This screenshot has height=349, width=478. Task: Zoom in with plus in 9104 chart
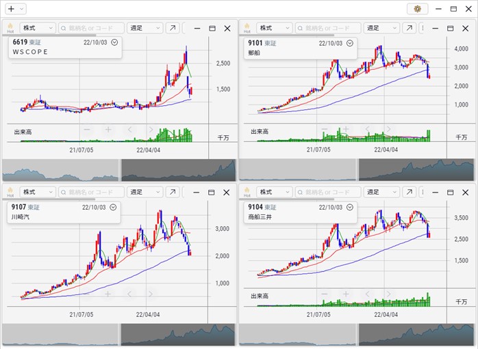pos(346,294)
